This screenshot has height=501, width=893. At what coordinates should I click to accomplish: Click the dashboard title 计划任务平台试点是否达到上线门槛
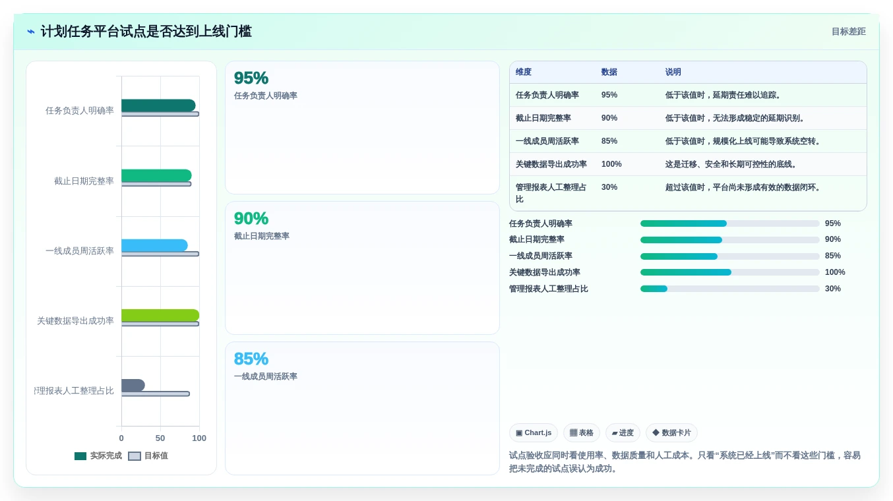point(146,32)
